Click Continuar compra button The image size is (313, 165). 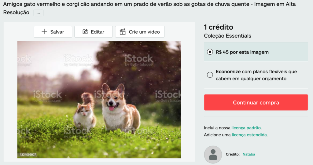(x=256, y=102)
